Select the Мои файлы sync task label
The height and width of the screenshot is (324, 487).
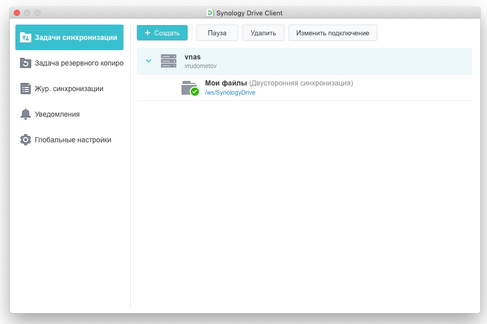tap(226, 83)
